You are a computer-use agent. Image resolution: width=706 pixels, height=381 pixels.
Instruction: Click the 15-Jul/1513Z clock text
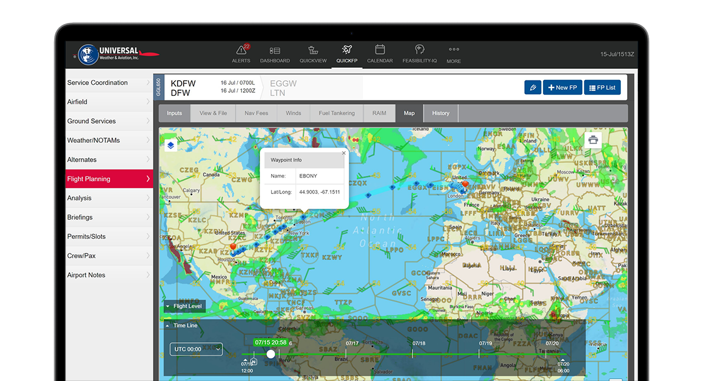pyautogui.click(x=617, y=54)
